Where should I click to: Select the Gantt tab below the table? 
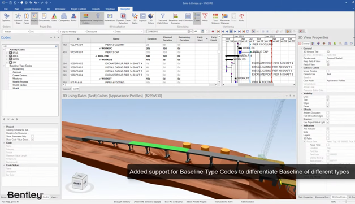(76, 89)
